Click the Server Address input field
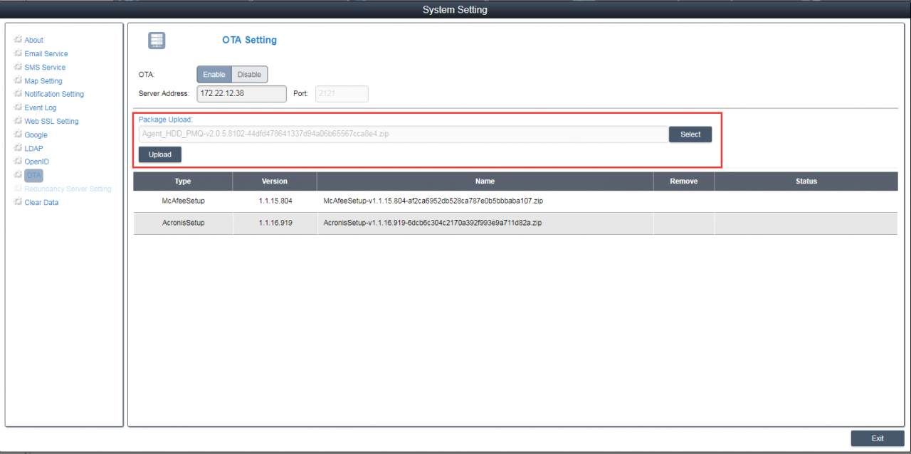Image resolution: width=911 pixels, height=454 pixels. click(x=231, y=93)
